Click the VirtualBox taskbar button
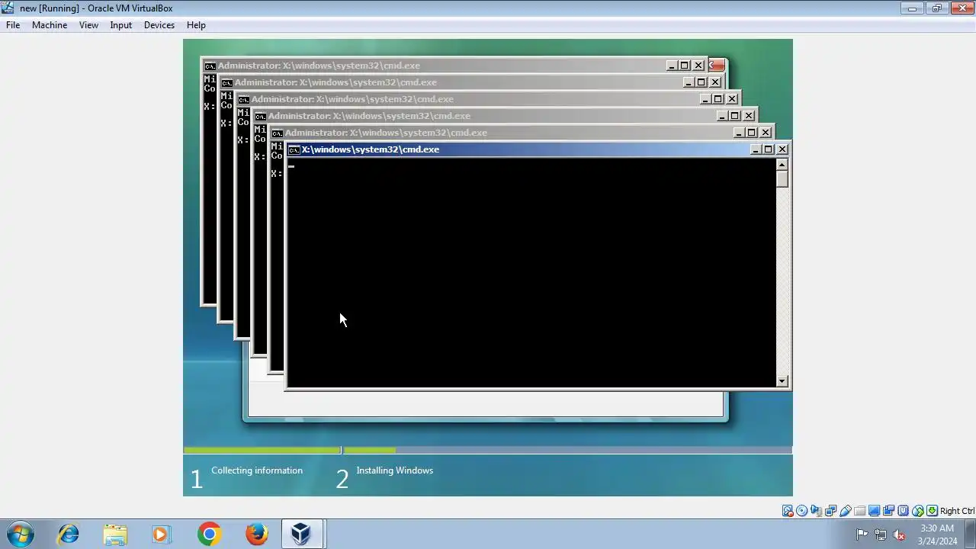976x549 pixels. pos(303,534)
